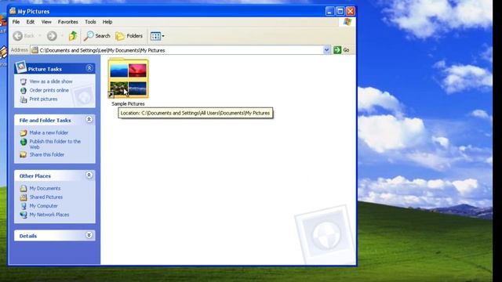The height and width of the screenshot is (282, 502).
Task: Click the Picture Tasks panel header
Action: point(55,69)
